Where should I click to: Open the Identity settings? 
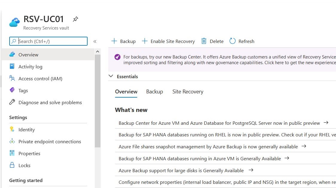[x=27, y=130]
